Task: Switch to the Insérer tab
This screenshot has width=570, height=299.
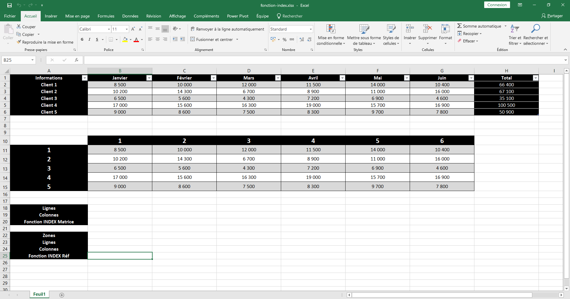Action: [51, 16]
